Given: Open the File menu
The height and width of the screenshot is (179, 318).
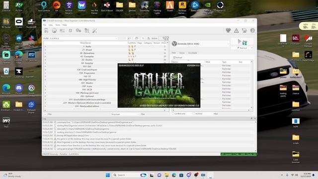Looking at the screenshot, I should coord(44,25).
